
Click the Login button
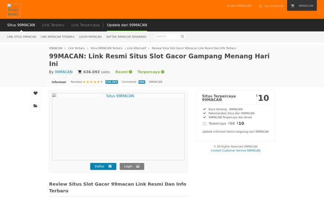pyautogui.click(x=132, y=167)
